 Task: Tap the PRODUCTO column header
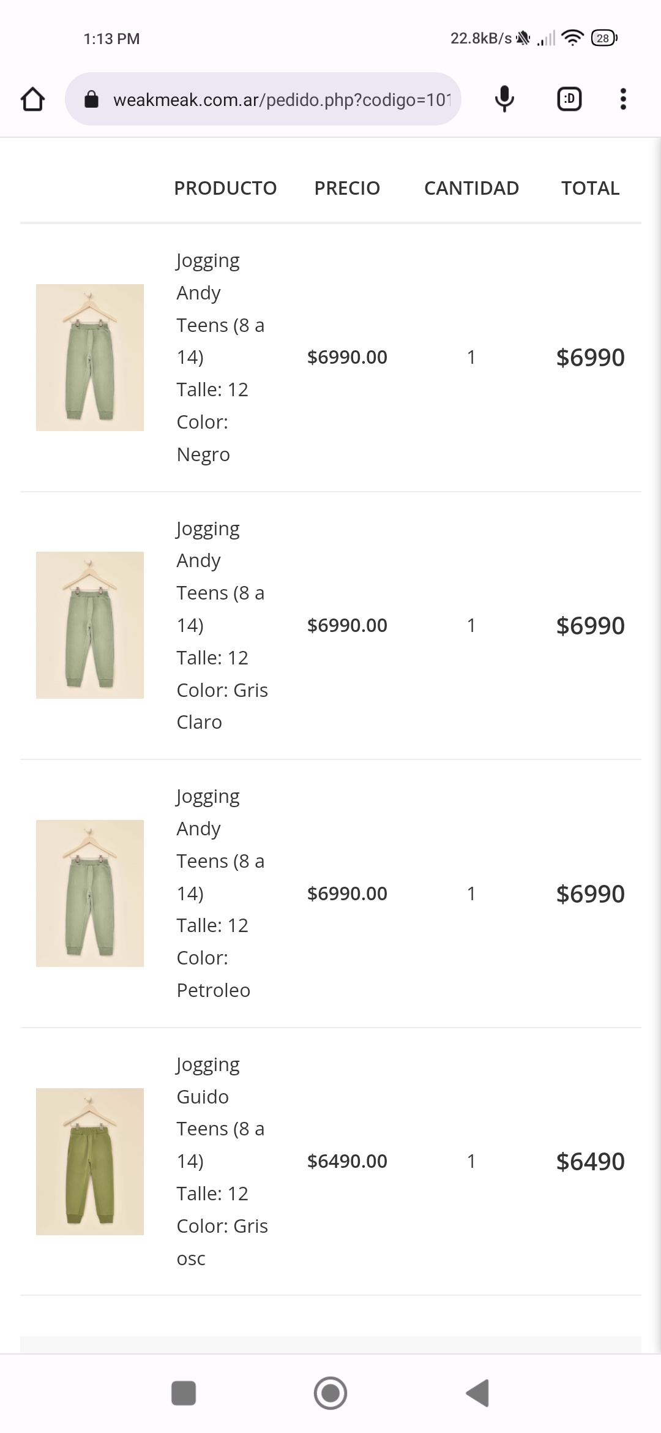point(225,188)
